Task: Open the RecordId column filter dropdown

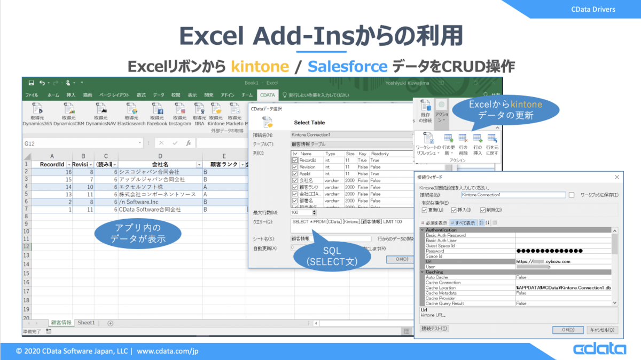Action: (x=68, y=165)
